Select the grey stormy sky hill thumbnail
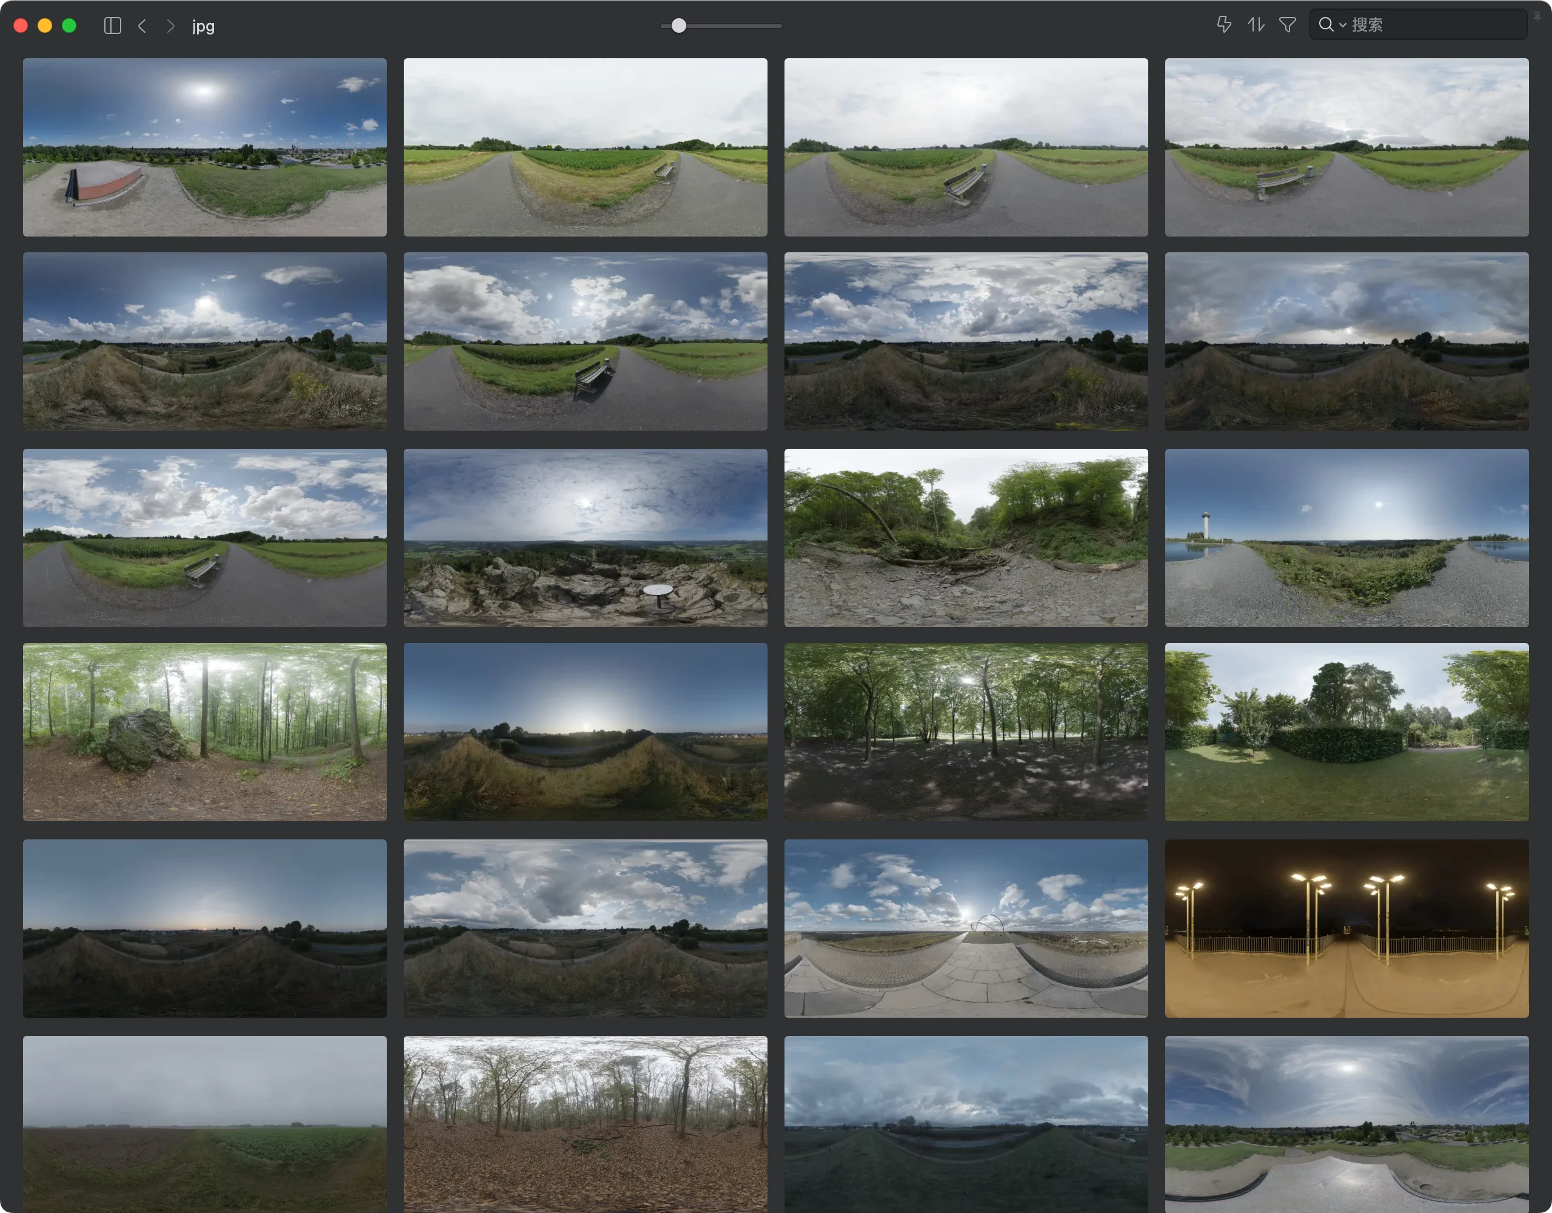Viewport: 1552px width, 1213px height. [x=1346, y=341]
